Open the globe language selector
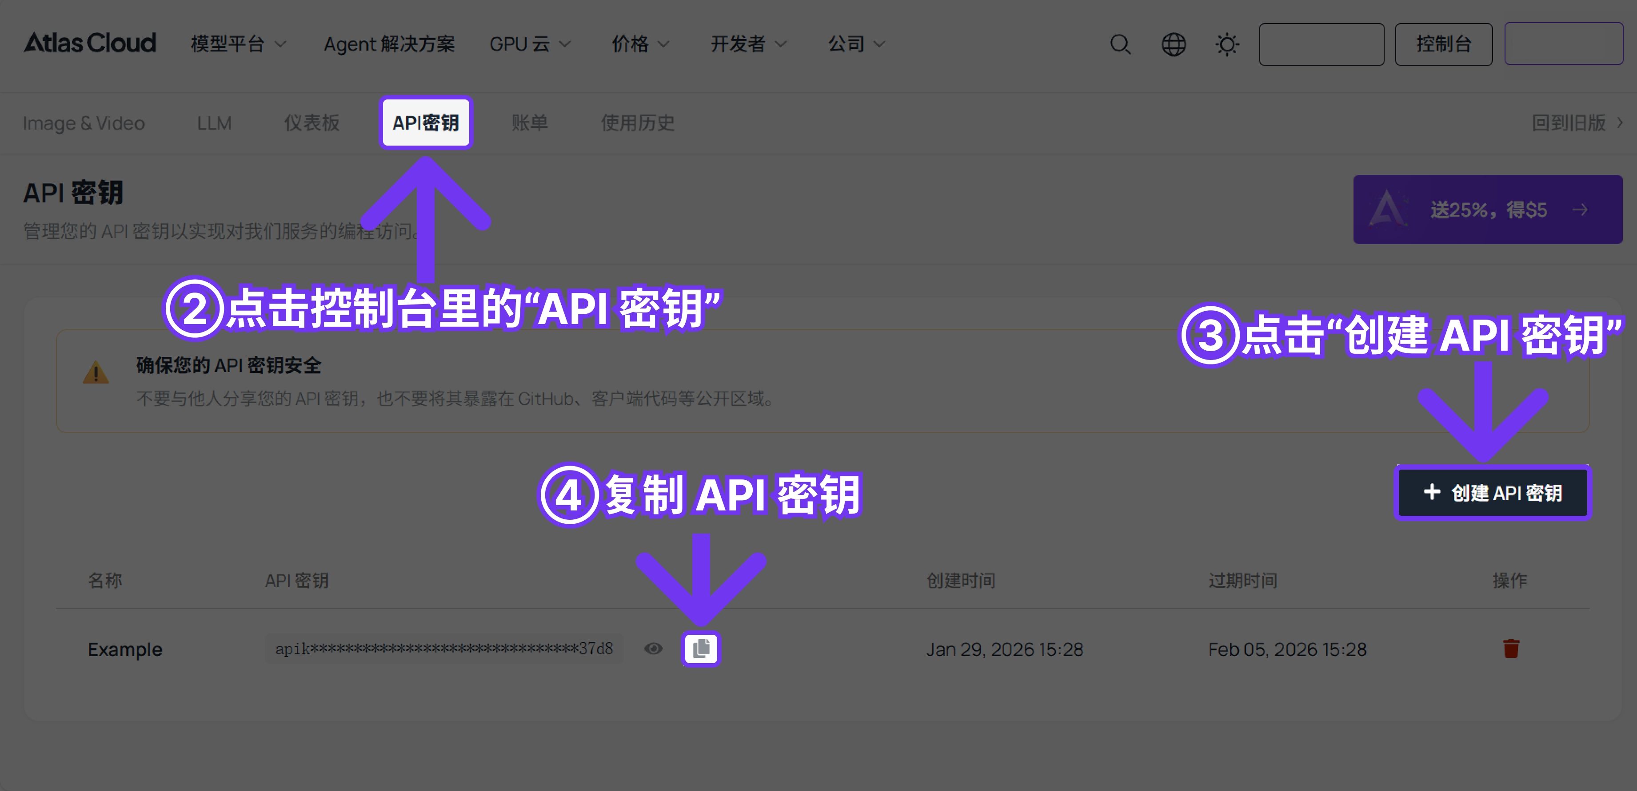Viewport: 1637px width, 791px height. (1173, 44)
